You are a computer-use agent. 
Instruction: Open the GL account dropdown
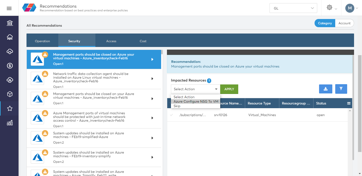pos(293,8)
